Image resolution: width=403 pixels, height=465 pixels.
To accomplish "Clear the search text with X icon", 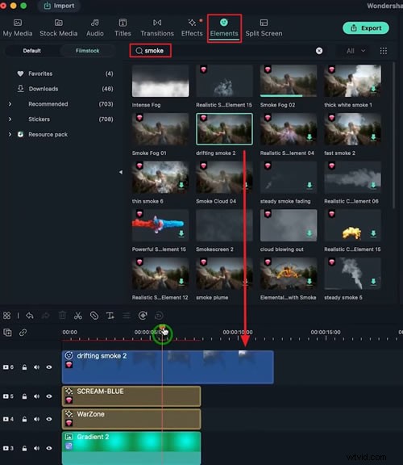I will click(x=319, y=51).
